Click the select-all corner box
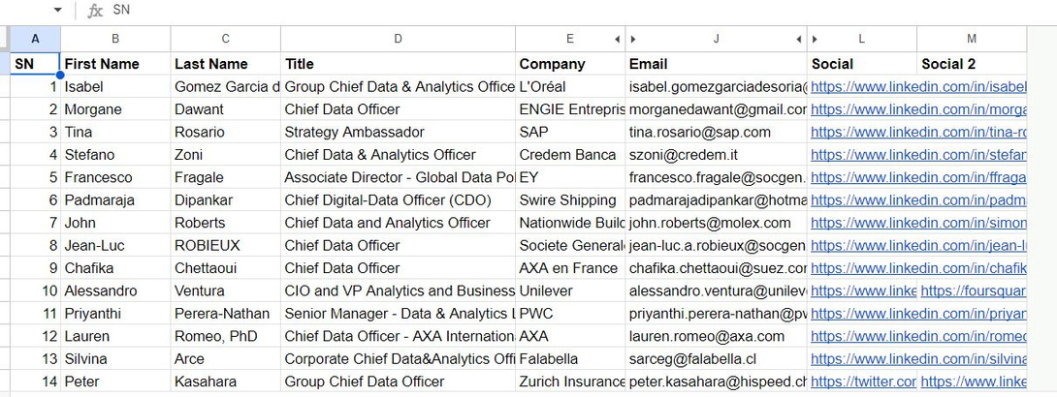1057x397 pixels. (5, 39)
